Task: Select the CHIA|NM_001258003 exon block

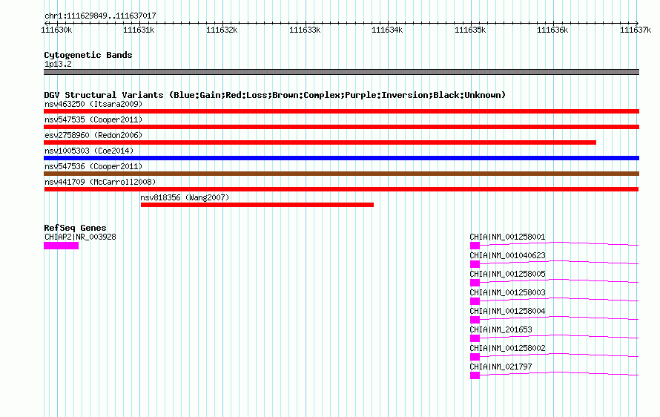Action: pyautogui.click(x=475, y=301)
